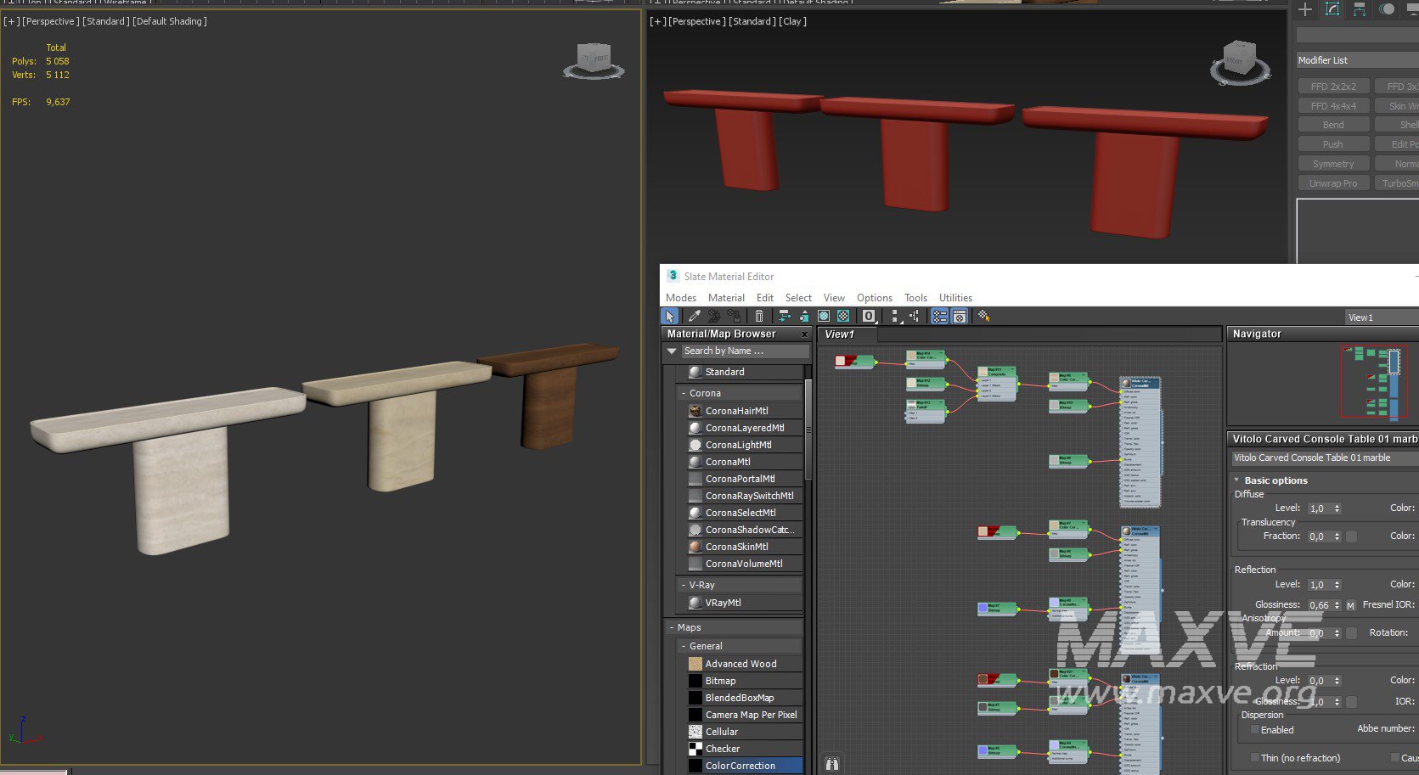Open the Utilities menu in Slate Editor
Screen dimensions: 1419x775
click(x=955, y=298)
